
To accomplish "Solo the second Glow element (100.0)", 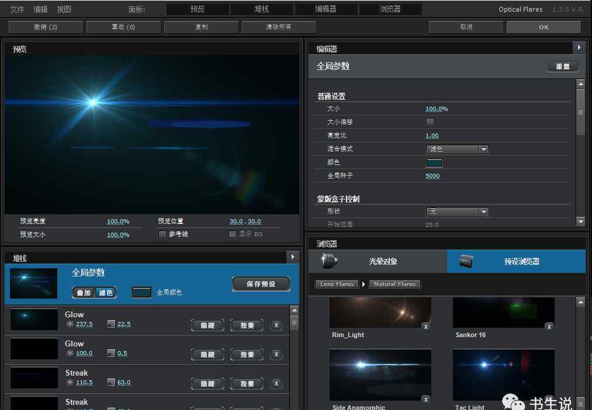I will pos(247,354).
